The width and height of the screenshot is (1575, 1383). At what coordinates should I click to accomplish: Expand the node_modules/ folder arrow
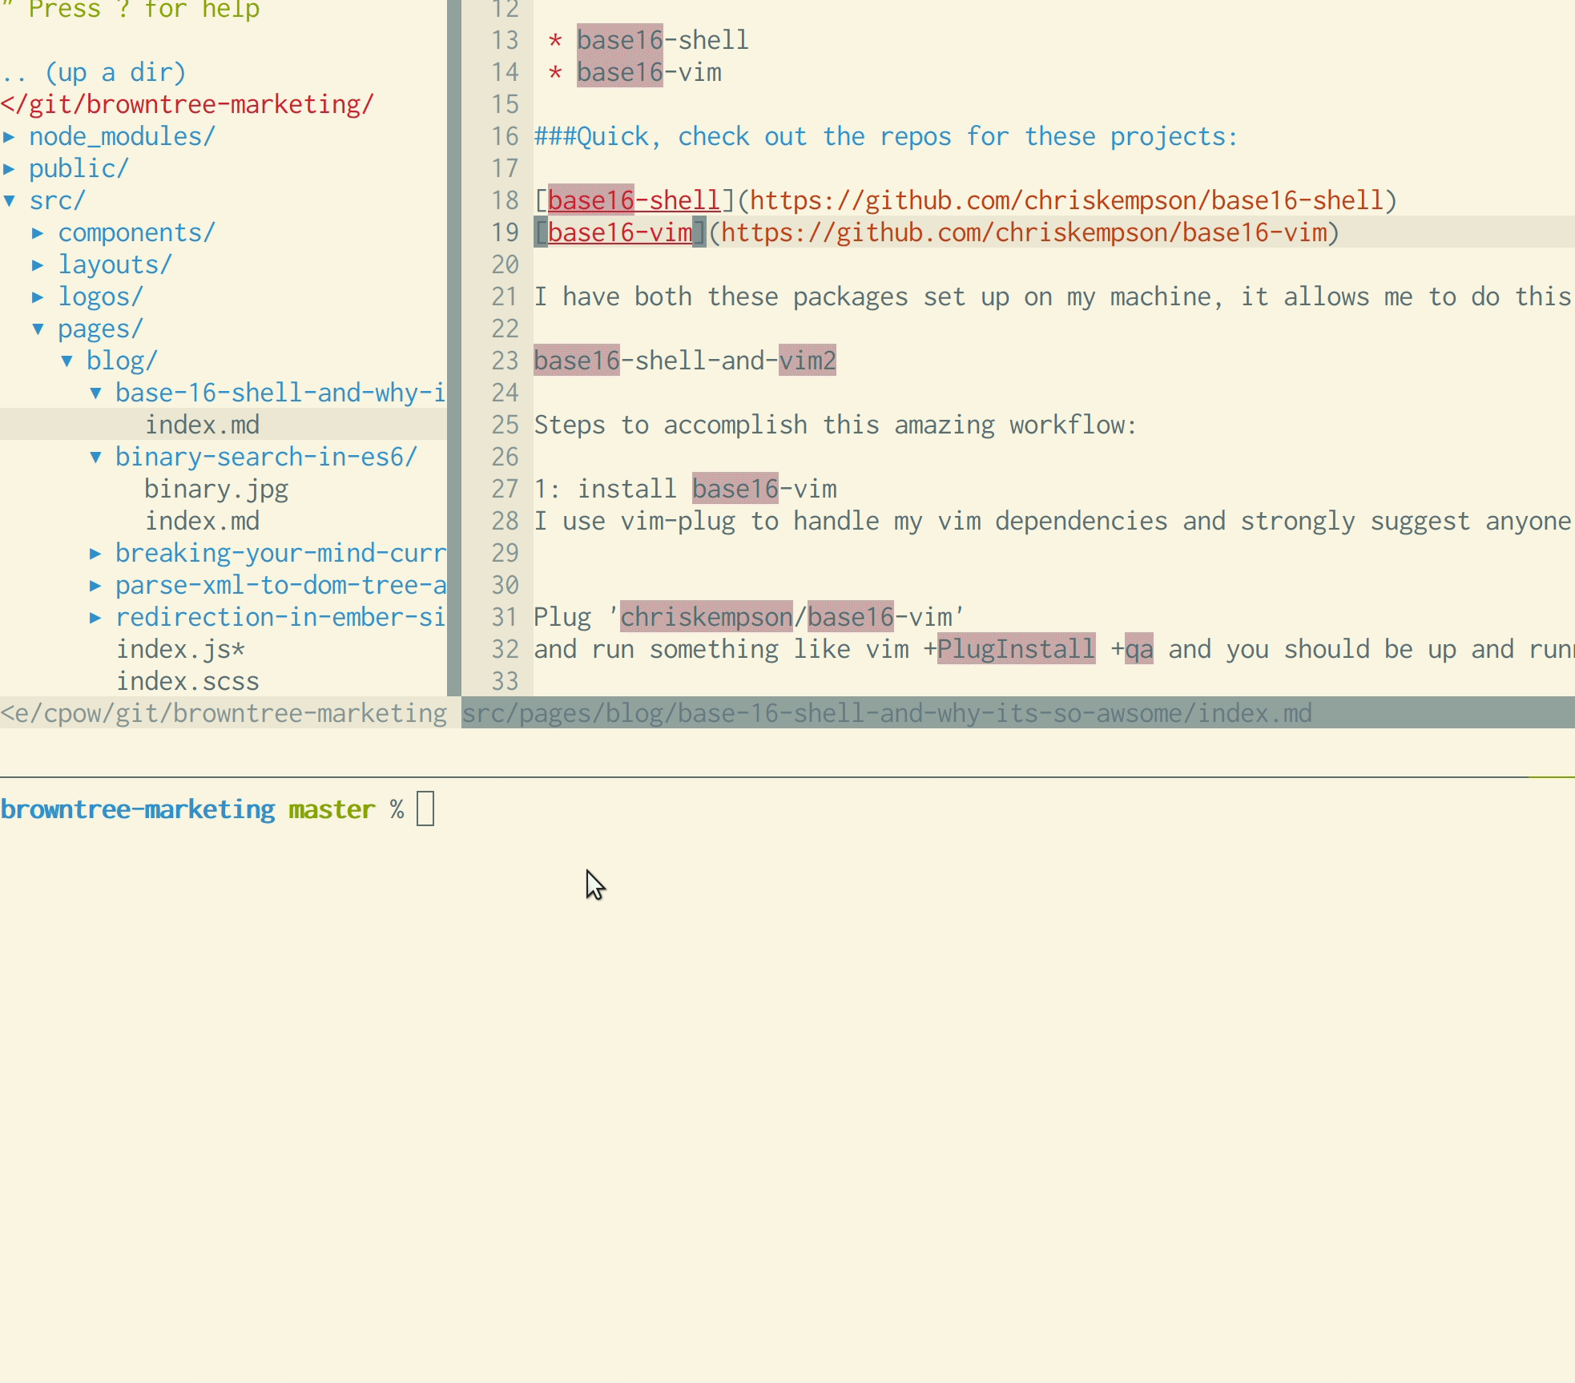(10, 137)
